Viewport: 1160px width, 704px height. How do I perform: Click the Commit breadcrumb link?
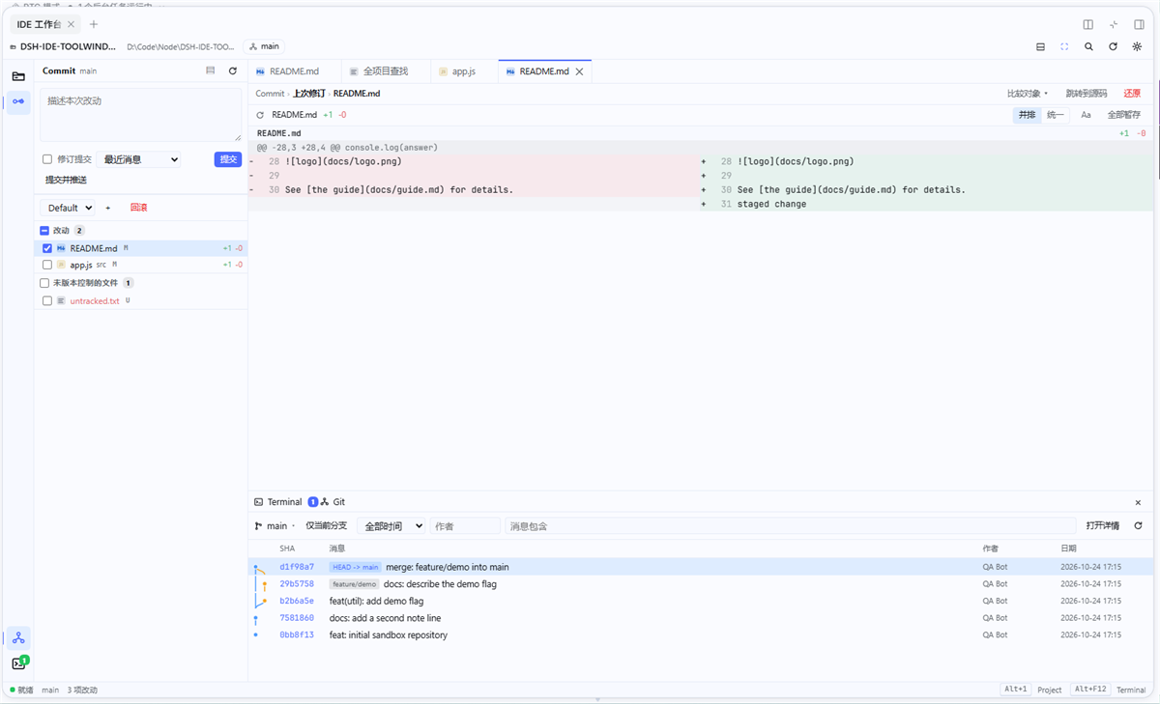click(270, 94)
